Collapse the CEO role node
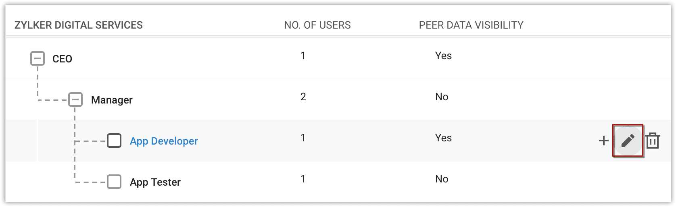Viewport: 676px width, 207px height. 38,59
